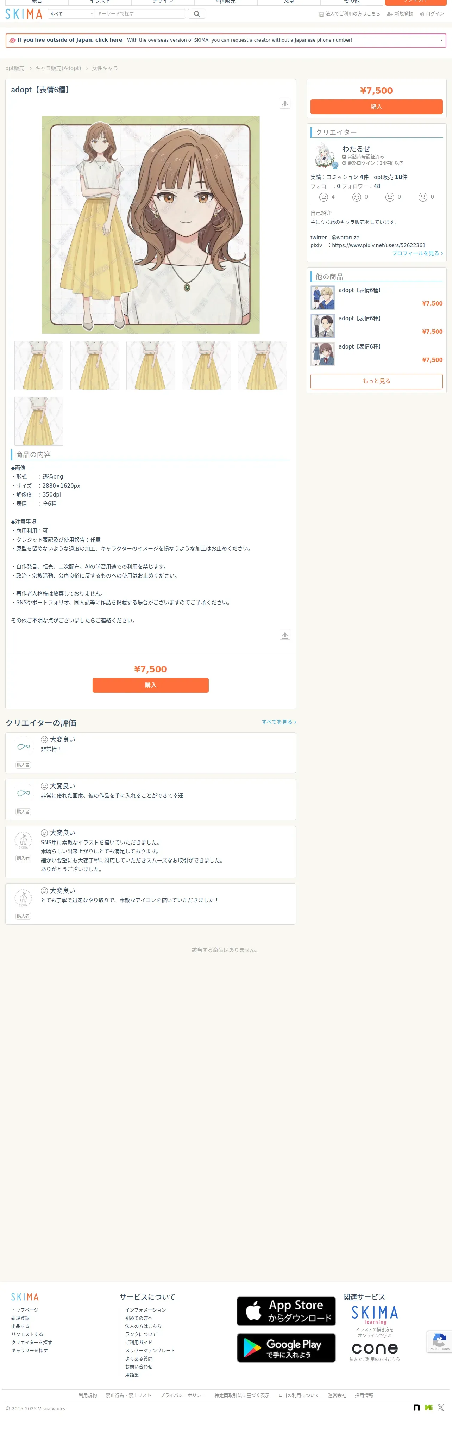Select the first expression thumbnail
This screenshot has width=452, height=1437.
[39, 365]
